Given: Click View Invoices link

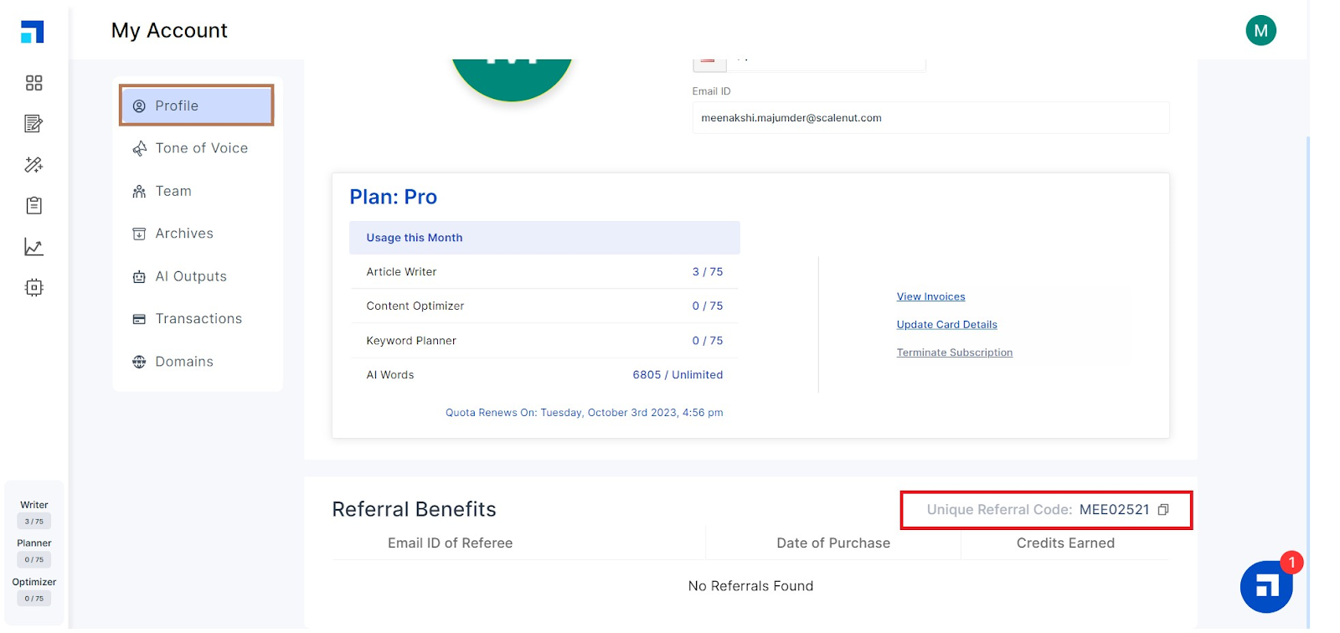Looking at the screenshot, I should click(x=930, y=296).
